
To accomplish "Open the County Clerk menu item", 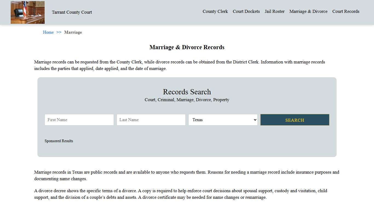I will point(215,11).
